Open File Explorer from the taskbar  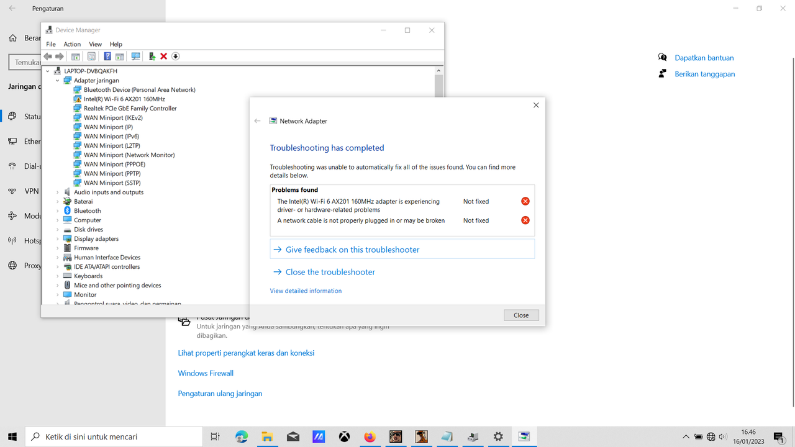(x=267, y=436)
